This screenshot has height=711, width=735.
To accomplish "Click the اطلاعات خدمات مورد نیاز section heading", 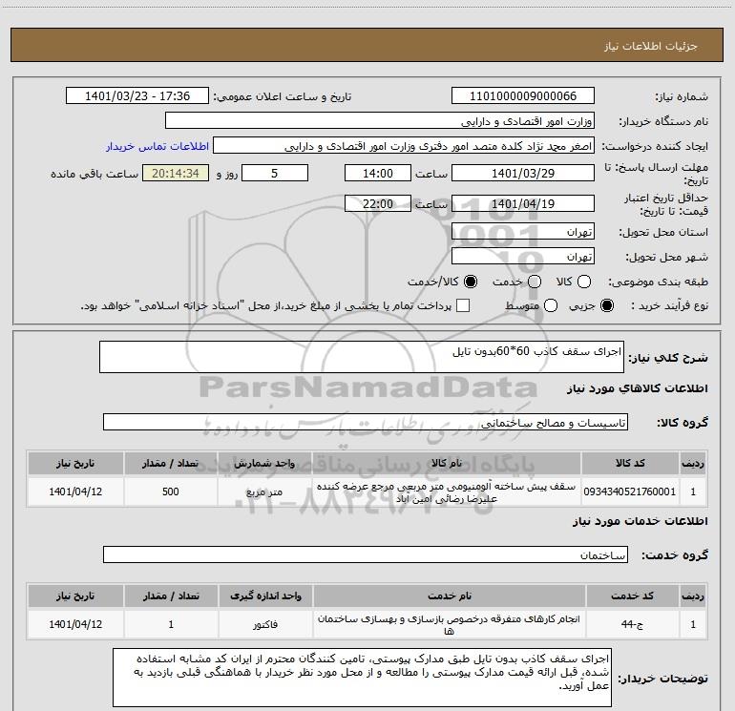I will (640, 521).
